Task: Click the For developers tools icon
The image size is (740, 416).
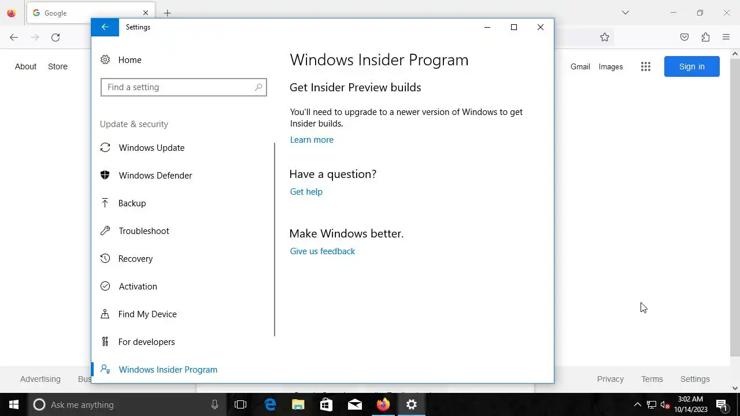Action: point(105,341)
